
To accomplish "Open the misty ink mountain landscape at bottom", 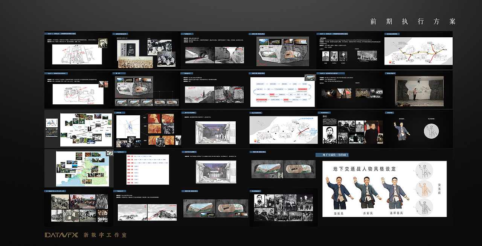I will (x=132, y=212).
